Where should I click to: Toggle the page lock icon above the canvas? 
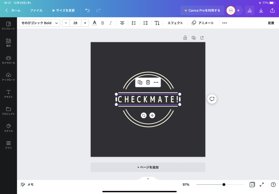click(x=185, y=38)
